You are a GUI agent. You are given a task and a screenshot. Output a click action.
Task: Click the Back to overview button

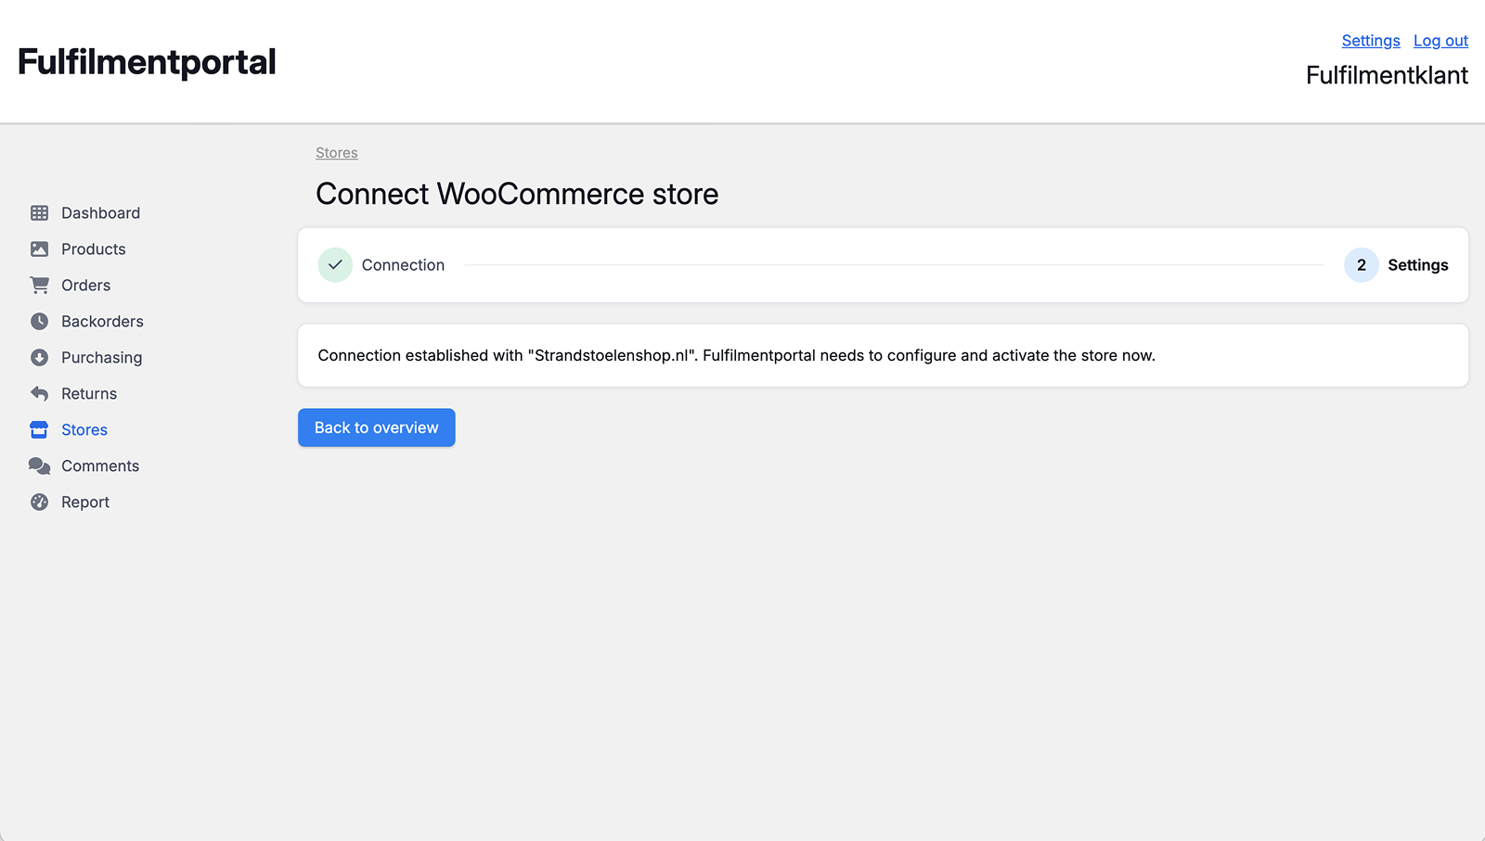pos(376,427)
